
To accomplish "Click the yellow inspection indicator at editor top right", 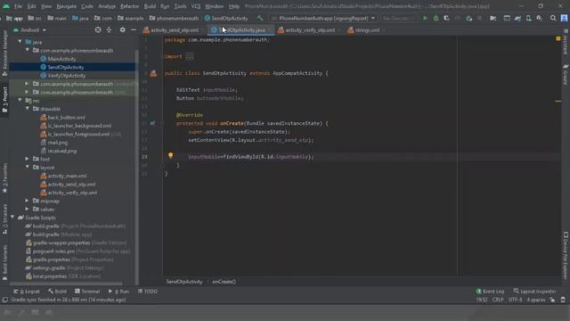I will pyautogui.click(x=558, y=38).
